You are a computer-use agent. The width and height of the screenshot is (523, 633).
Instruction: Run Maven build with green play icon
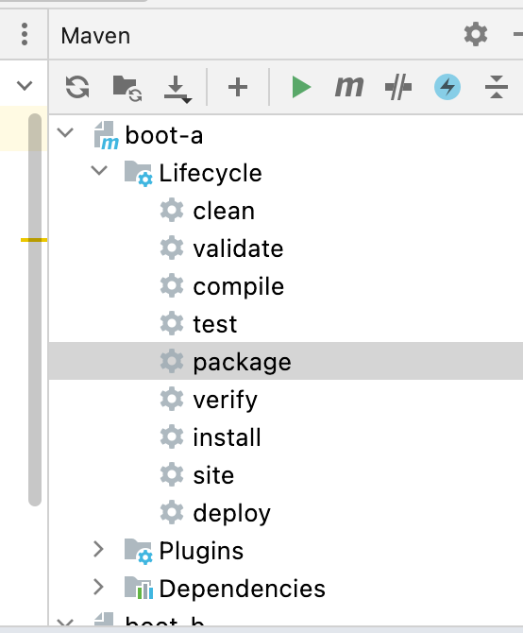pyautogui.click(x=301, y=87)
